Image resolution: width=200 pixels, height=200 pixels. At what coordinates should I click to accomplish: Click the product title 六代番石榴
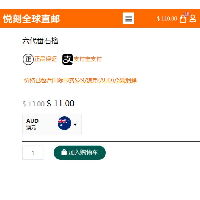point(40,41)
